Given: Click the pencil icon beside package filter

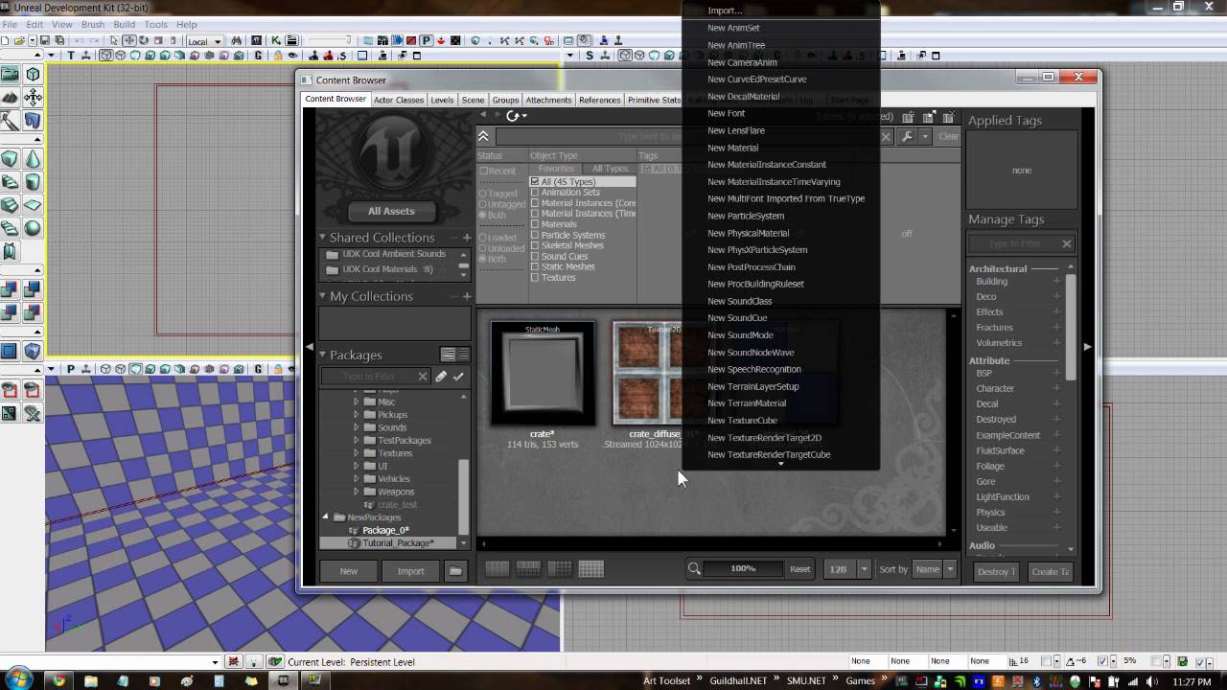Looking at the screenshot, I should coord(441,377).
